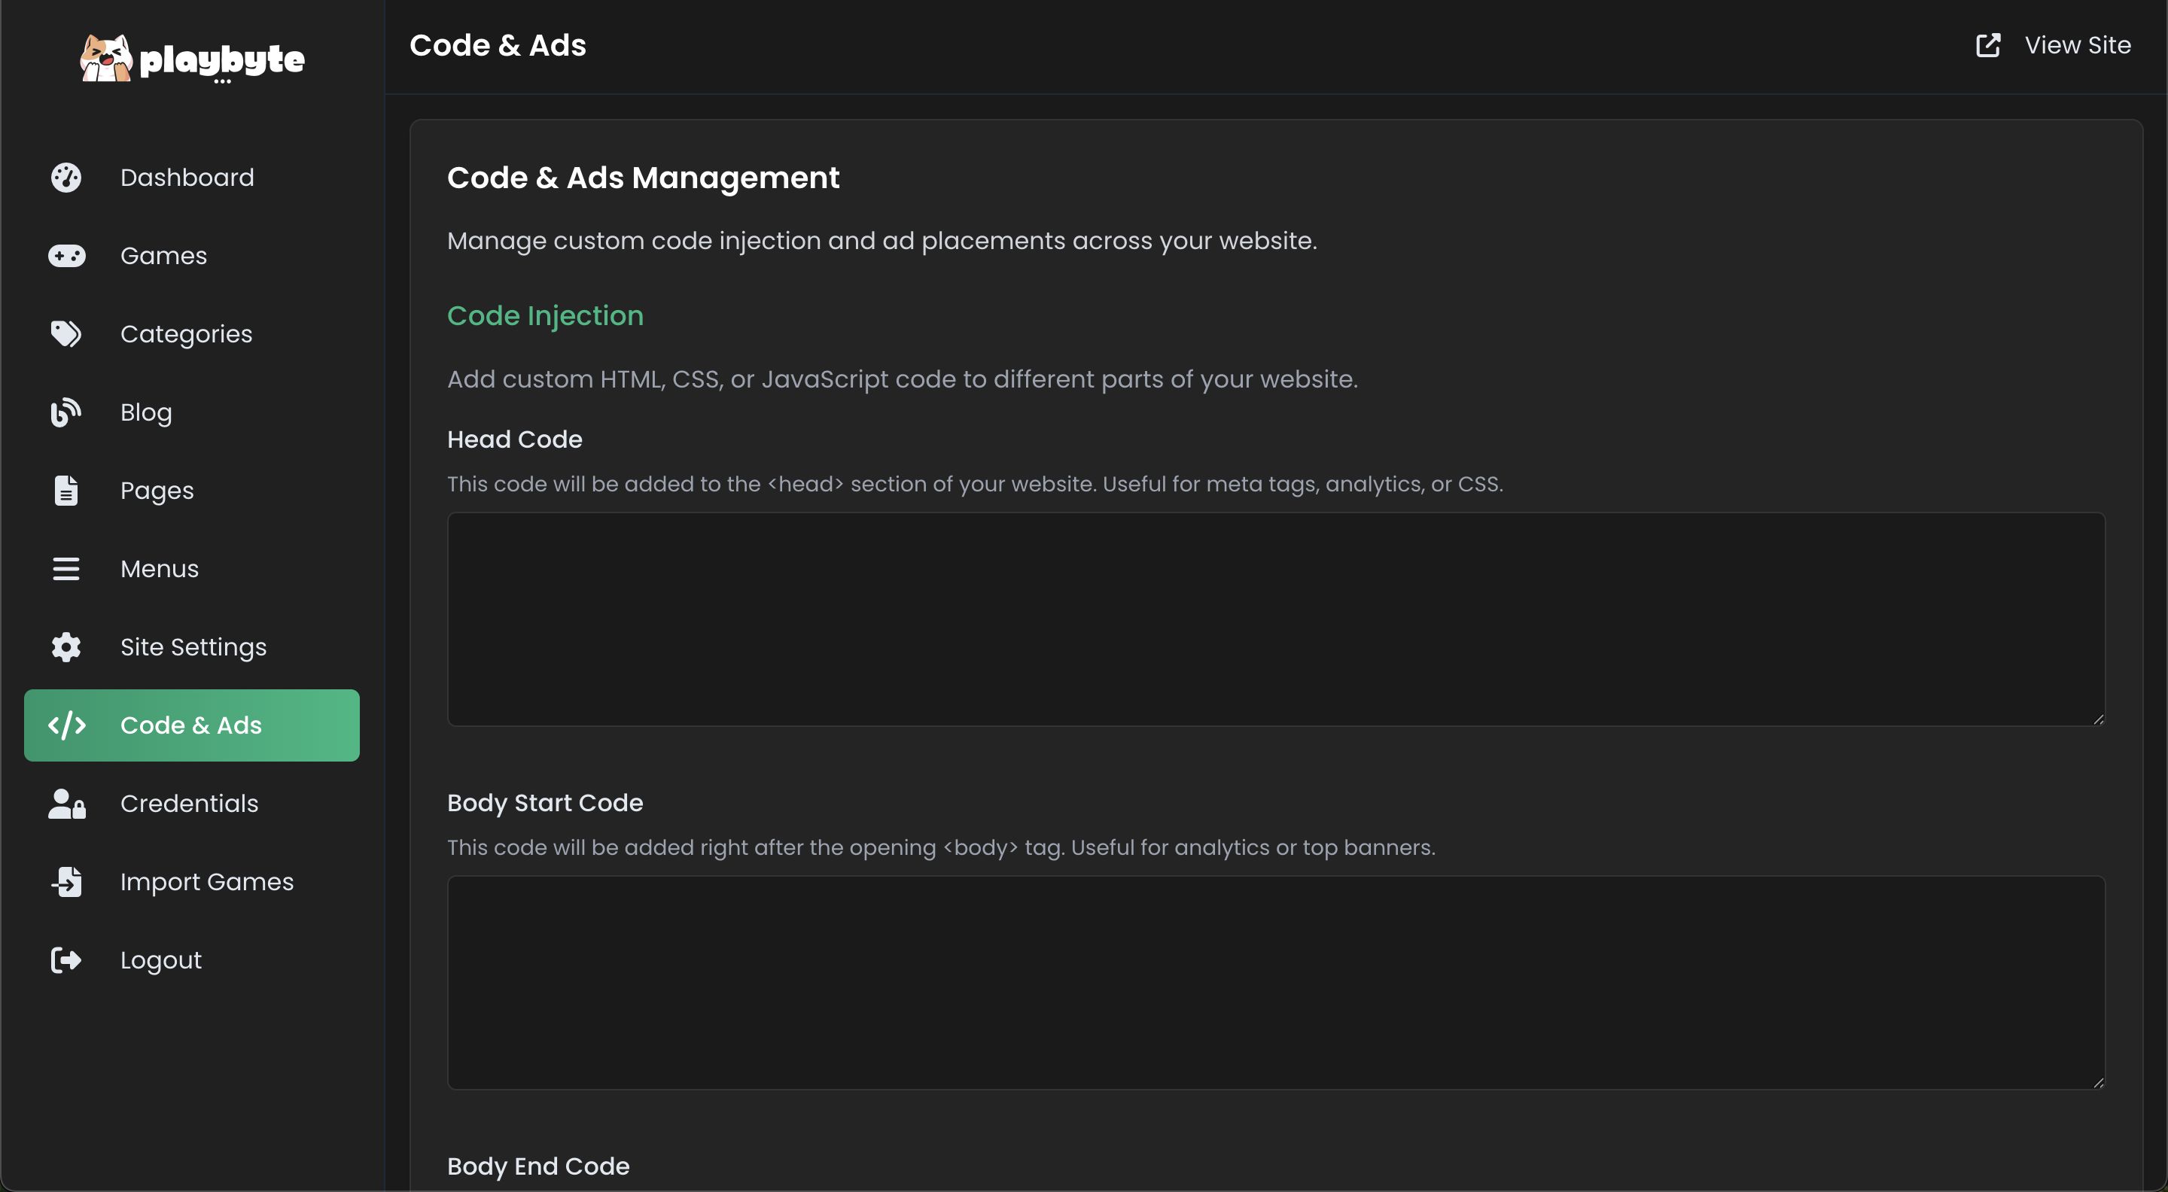Navigate to the Blog section
The image size is (2168, 1192).
point(192,412)
